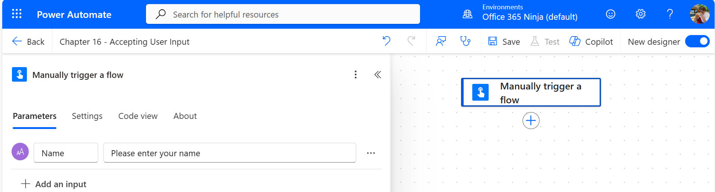Click the trigger icon on the canvas card

480,92
